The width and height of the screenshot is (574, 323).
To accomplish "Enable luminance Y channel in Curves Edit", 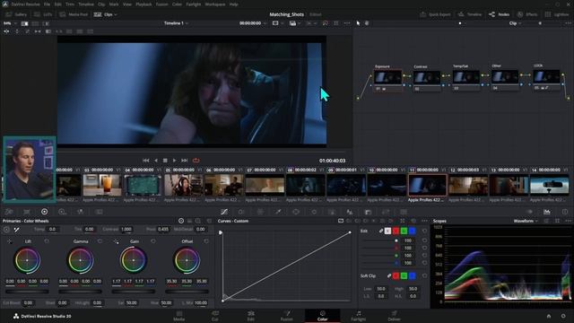I will click(387, 231).
